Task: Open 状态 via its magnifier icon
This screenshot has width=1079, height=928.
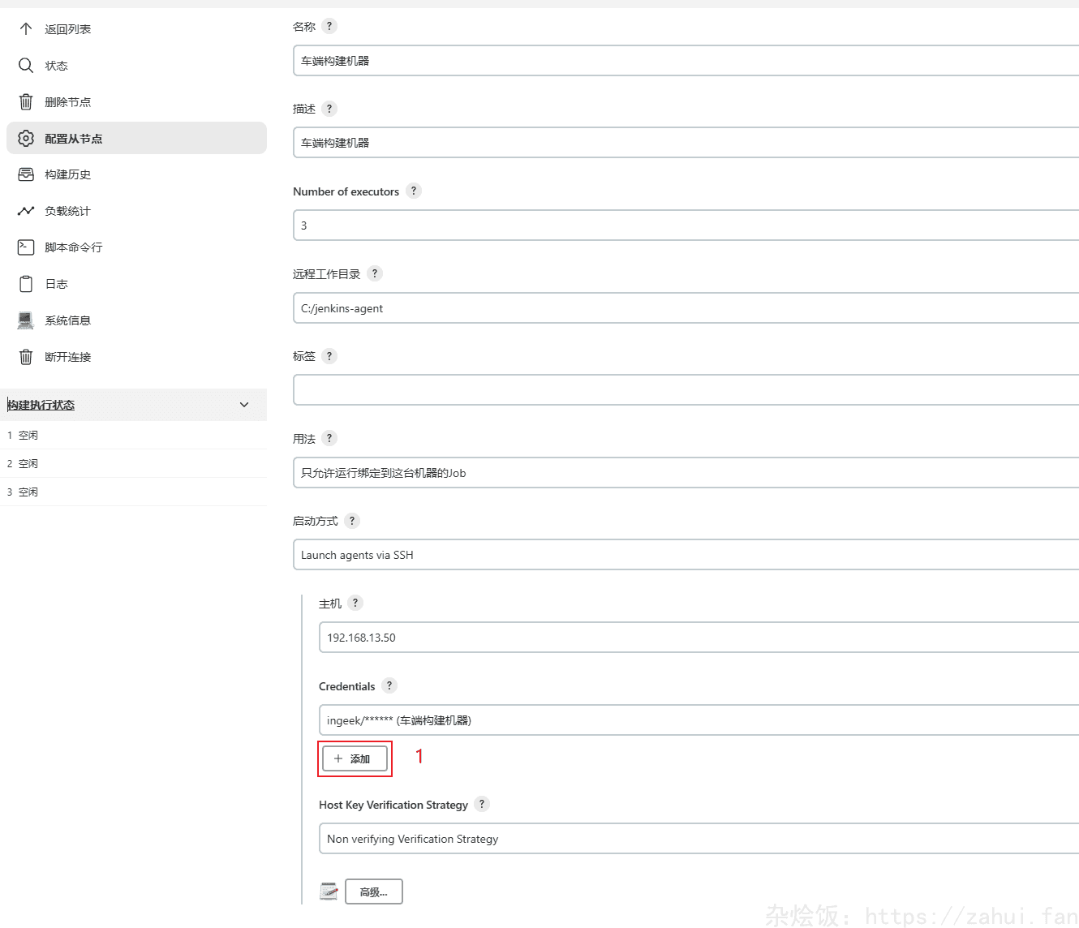Action: 26,66
